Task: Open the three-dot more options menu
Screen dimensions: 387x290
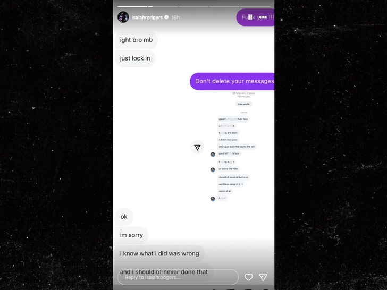Action: [263, 17]
